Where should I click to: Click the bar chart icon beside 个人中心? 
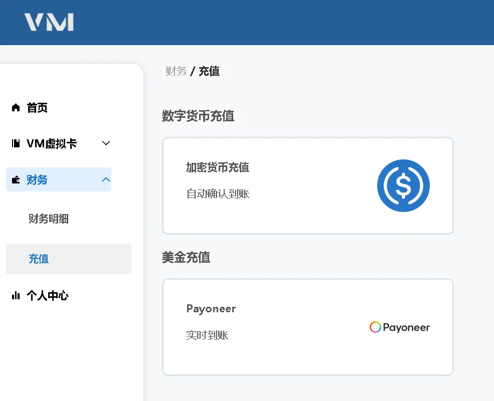click(x=16, y=296)
